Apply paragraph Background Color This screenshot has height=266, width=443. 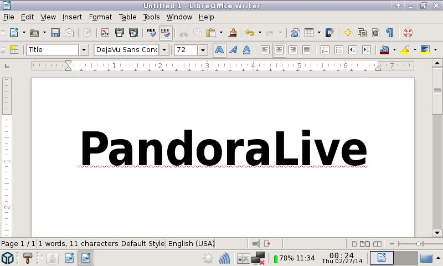click(425, 50)
